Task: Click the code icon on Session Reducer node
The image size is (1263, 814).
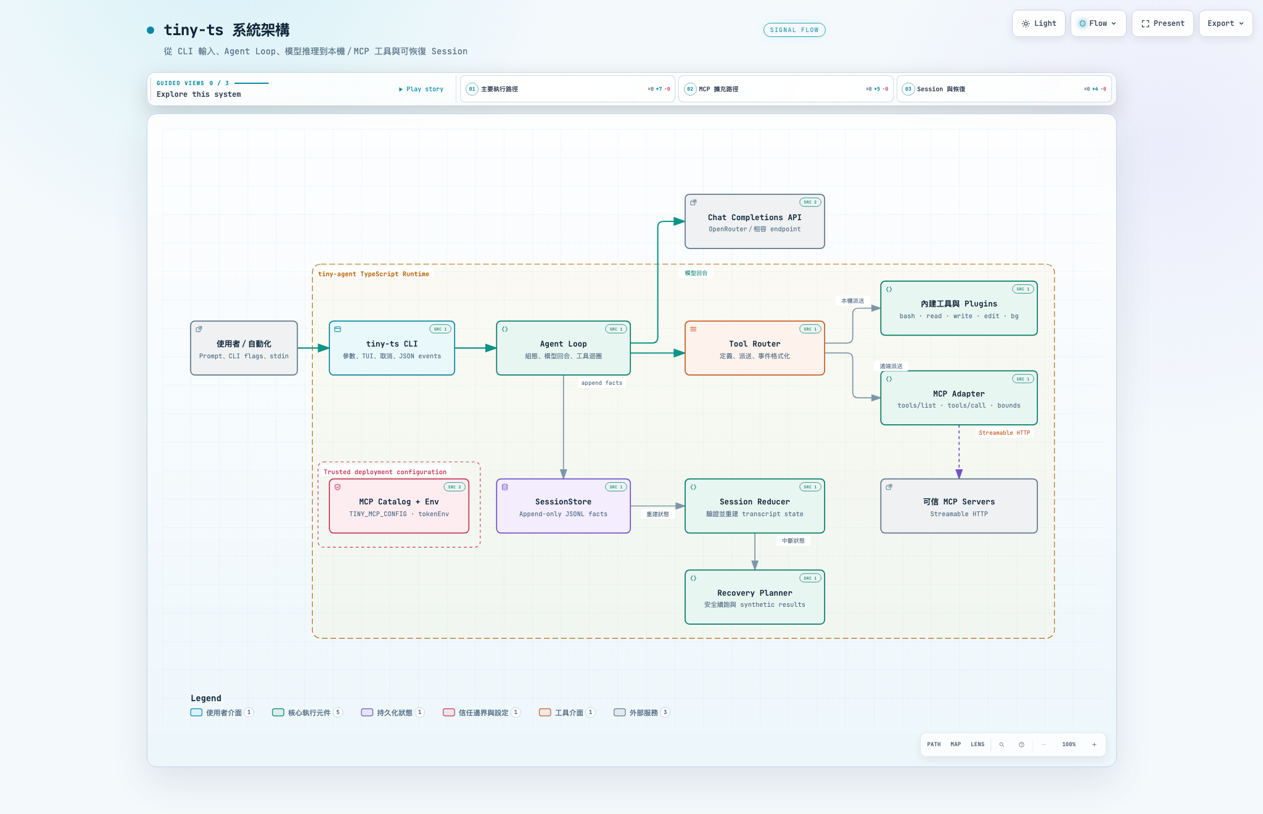Action: point(693,487)
